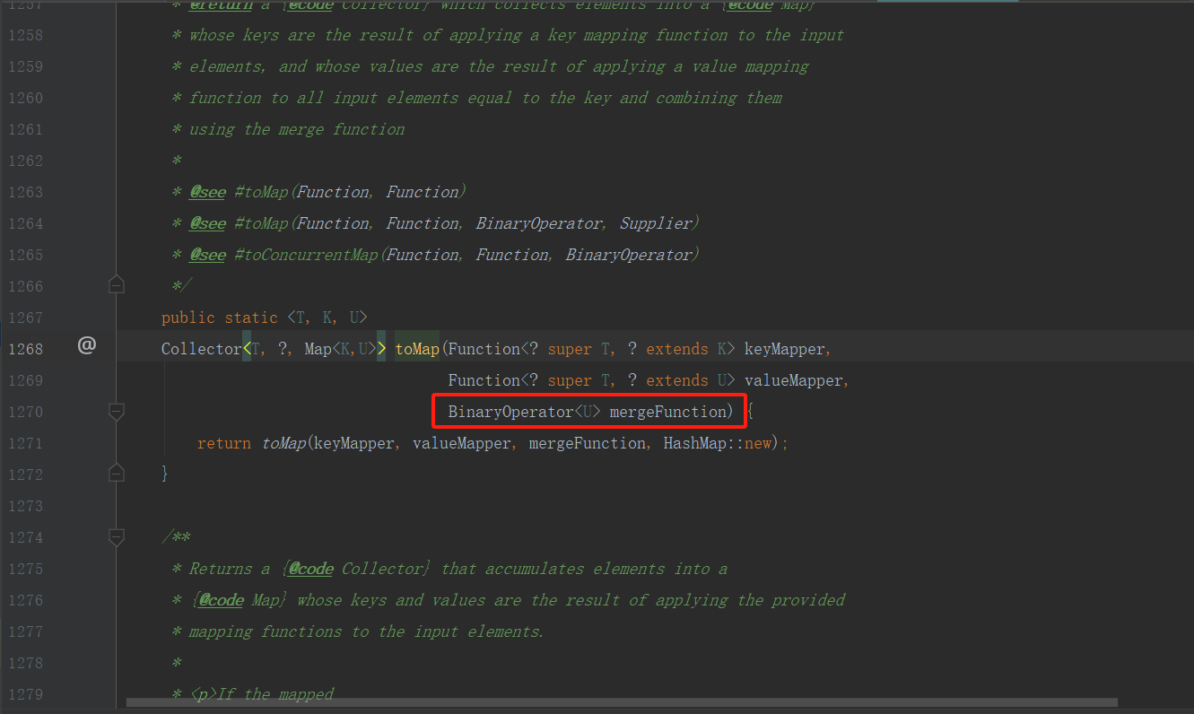Screen dimensions: 1194x714
Task: Click HashMap::new on line 1271
Action: pos(718,443)
